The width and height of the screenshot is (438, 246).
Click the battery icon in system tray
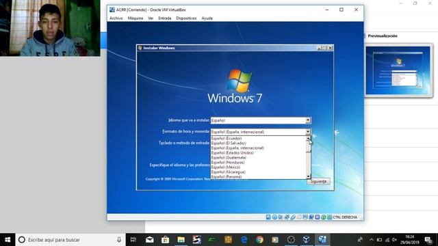point(379,240)
